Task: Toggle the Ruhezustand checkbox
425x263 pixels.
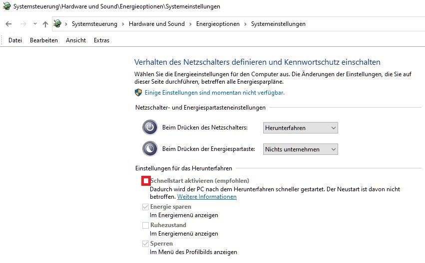Action: pos(145,226)
